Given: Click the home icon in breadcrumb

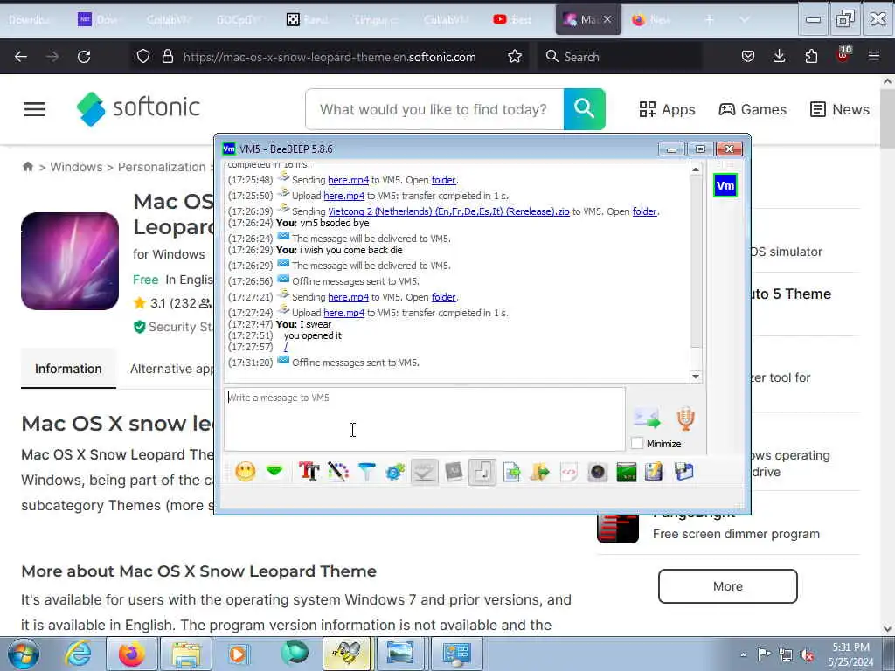Looking at the screenshot, I should 27,167.
